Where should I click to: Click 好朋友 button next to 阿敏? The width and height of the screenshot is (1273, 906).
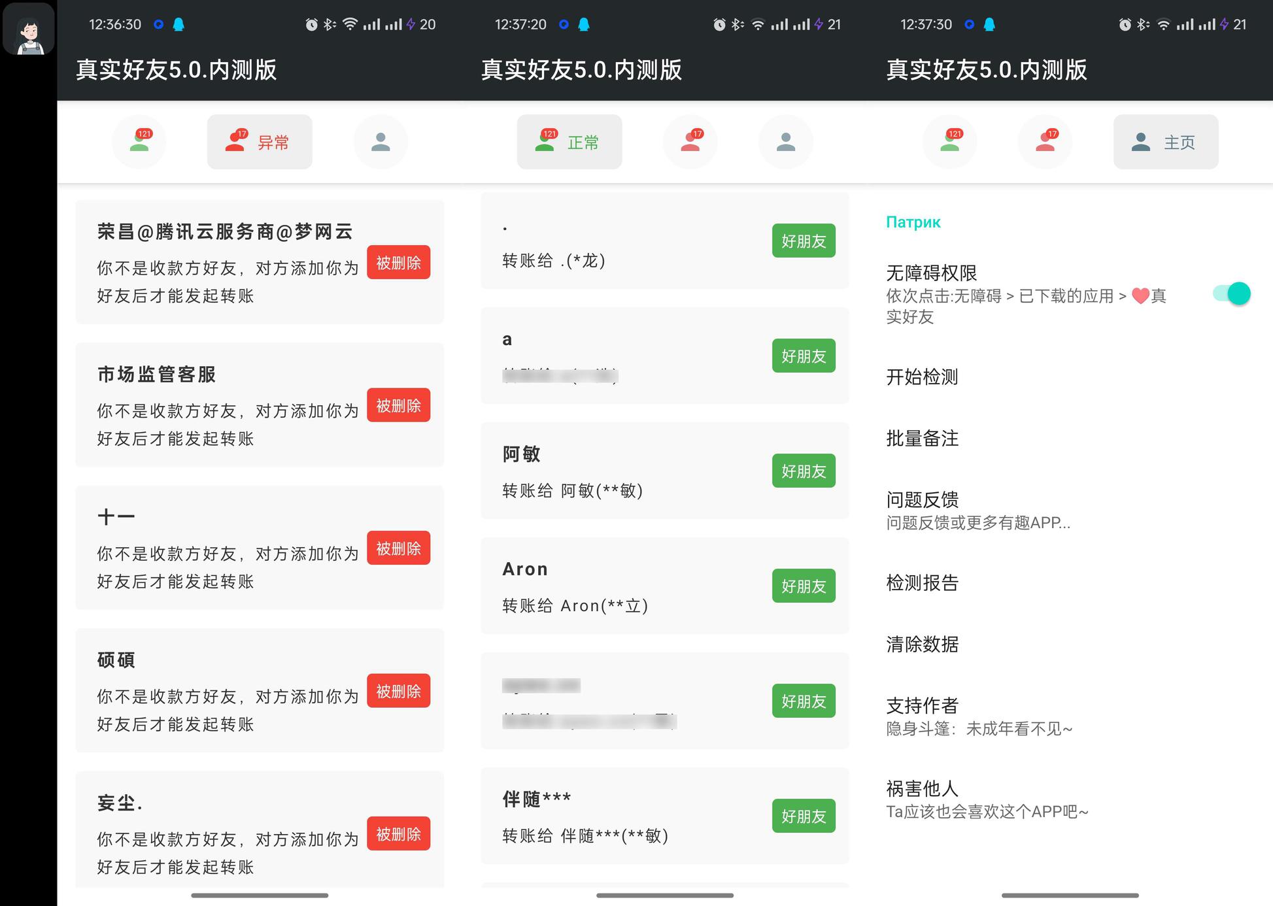click(x=804, y=471)
